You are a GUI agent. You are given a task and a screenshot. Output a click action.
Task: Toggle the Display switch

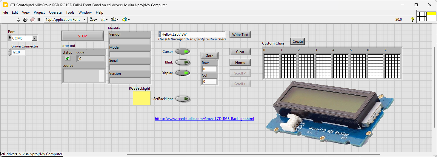coord(182,73)
